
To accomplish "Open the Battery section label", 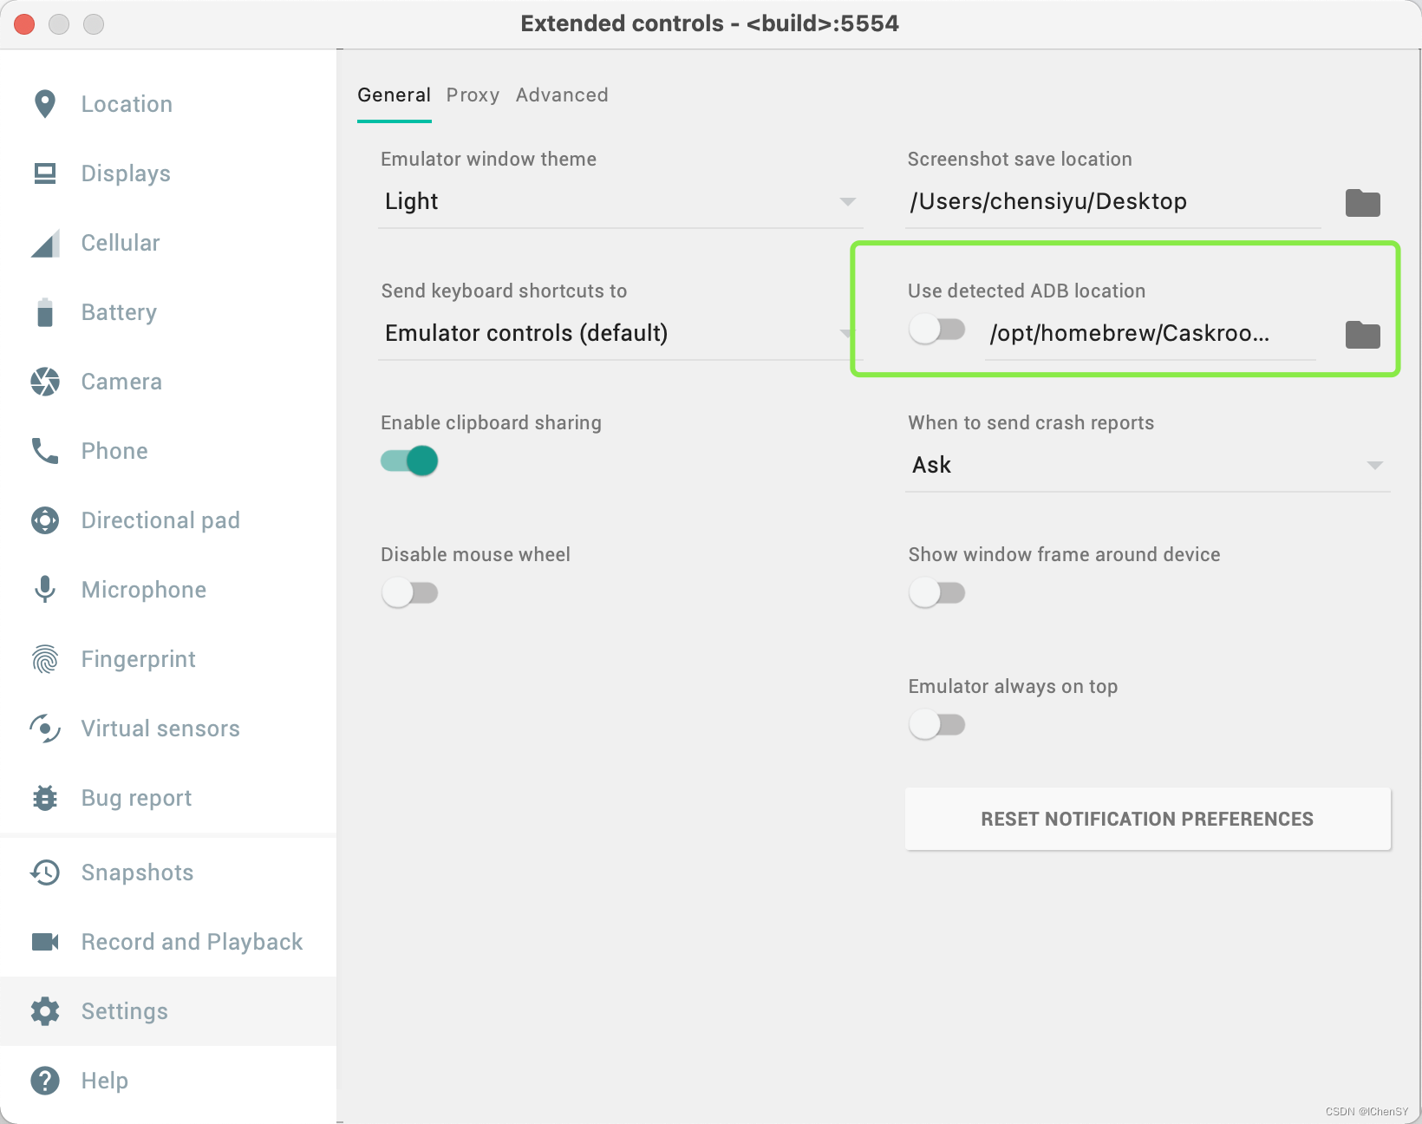I will tap(119, 312).
